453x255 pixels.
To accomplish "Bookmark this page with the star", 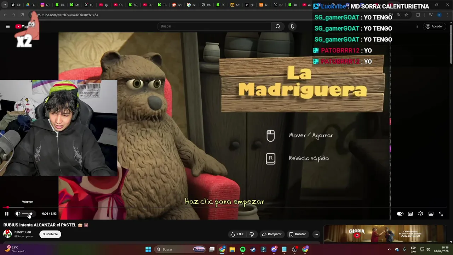I will 406,15.
